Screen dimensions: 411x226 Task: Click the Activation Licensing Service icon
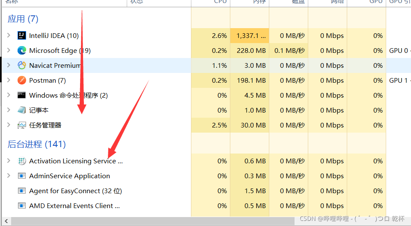[x=21, y=161]
